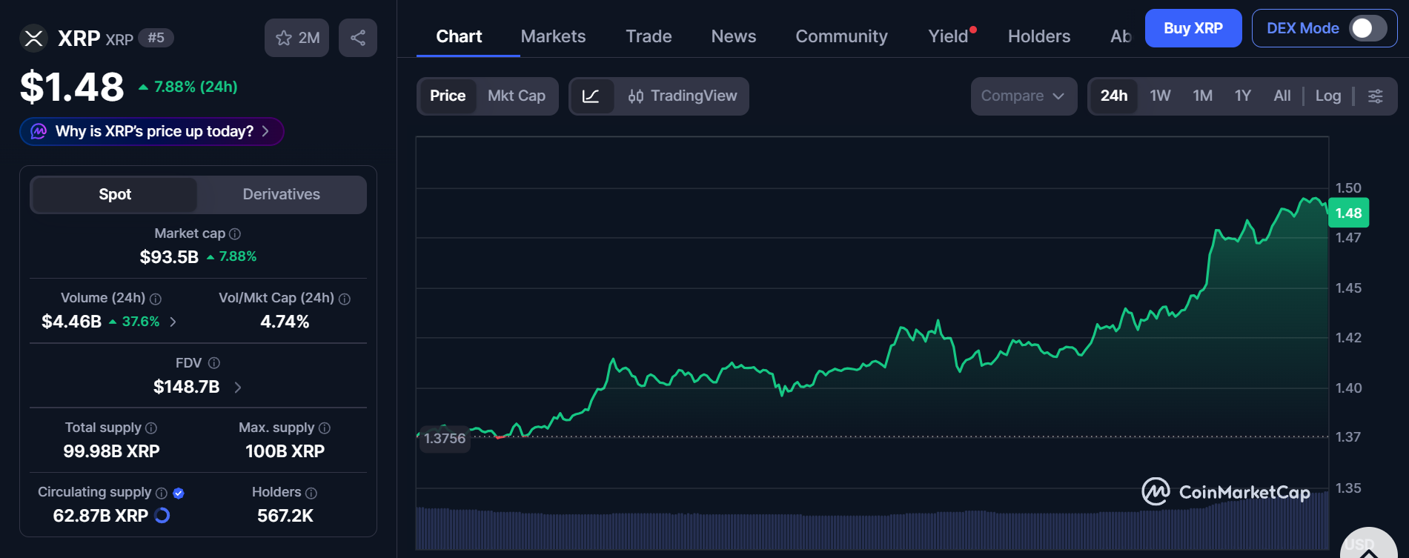
Task: Open Circulating supply info icon
Action: pyautogui.click(x=162, y=493)
